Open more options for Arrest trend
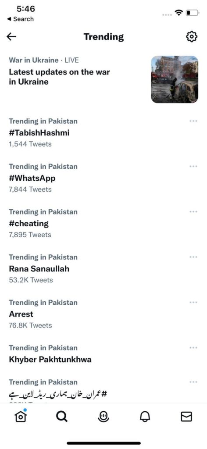Screen dimensions: 207x449 193,303
